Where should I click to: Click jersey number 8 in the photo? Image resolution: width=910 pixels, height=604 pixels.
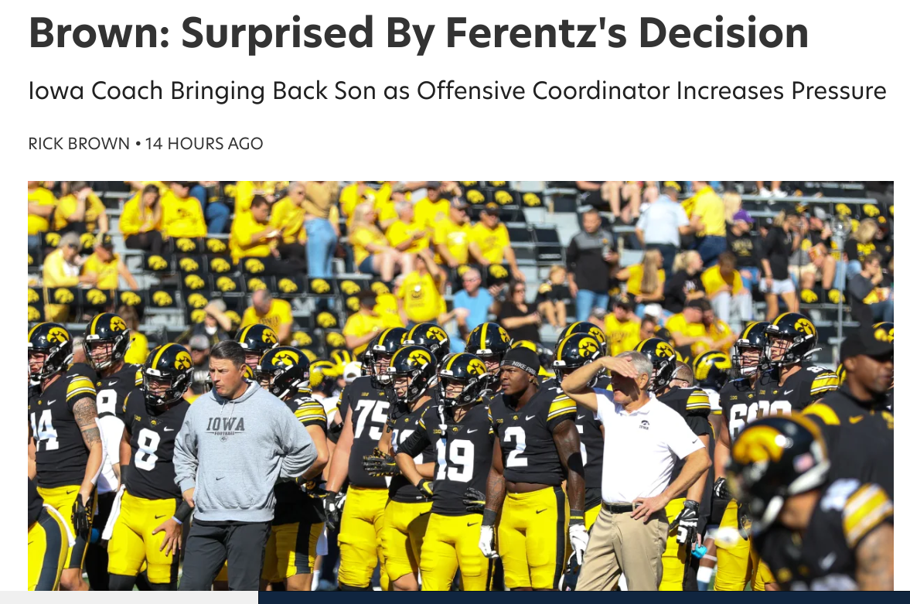(146, 449)
